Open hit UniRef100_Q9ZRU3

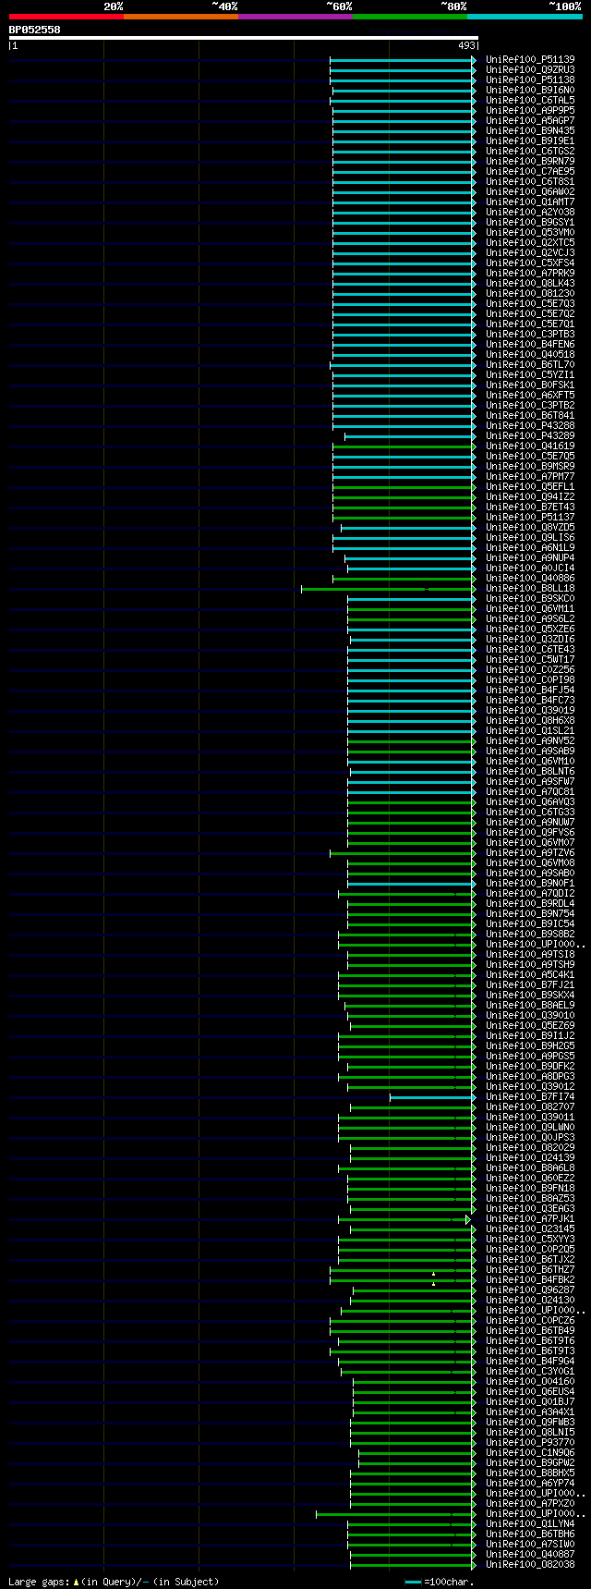coord(530,69)
